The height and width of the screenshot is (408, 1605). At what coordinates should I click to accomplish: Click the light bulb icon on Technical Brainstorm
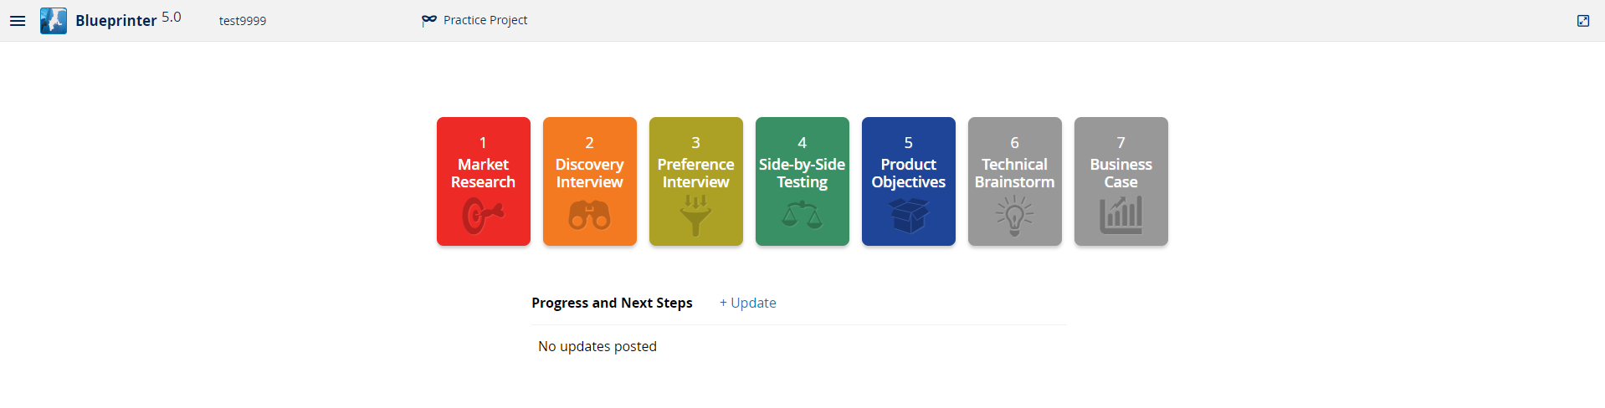tap(1014, 216)
